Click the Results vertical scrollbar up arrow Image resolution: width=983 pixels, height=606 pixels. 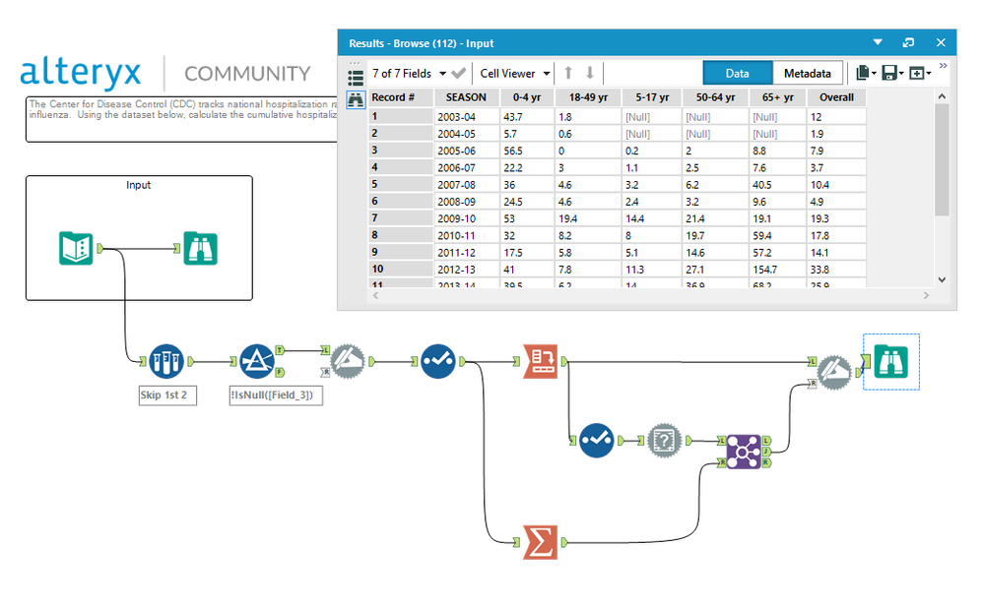click(942, 95)
